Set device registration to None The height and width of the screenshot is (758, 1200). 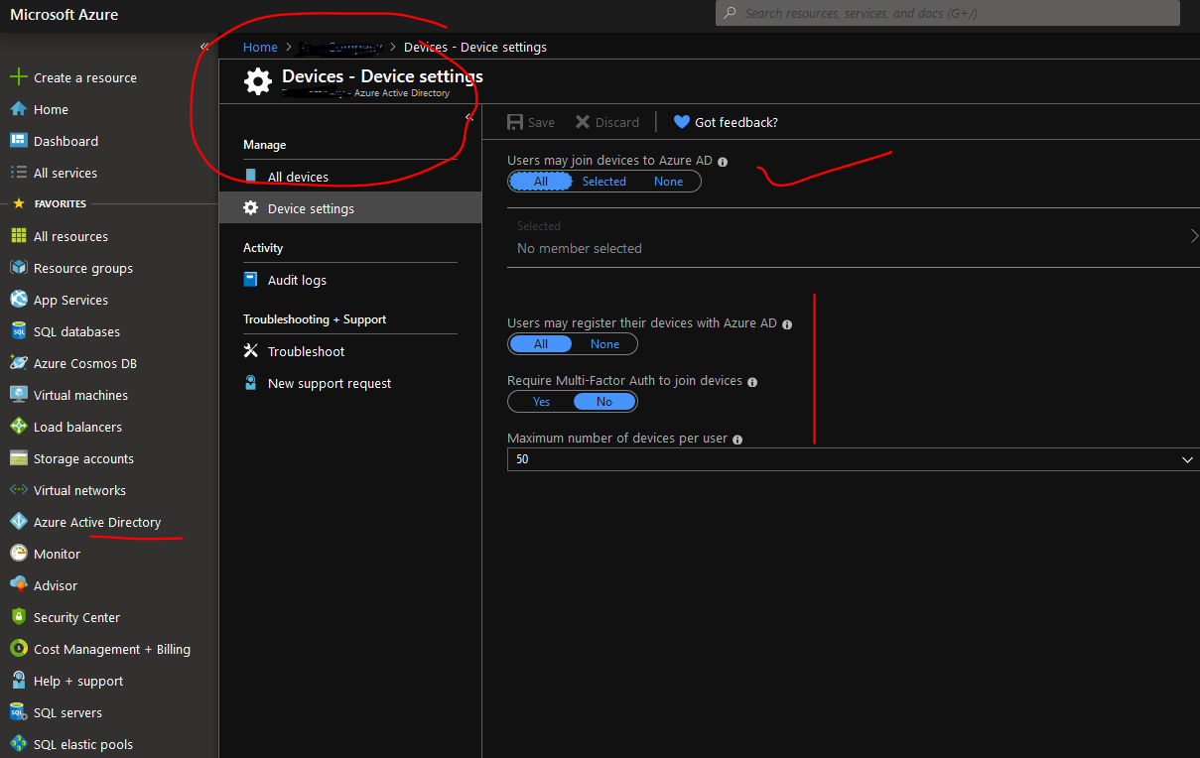click(604, 343)
